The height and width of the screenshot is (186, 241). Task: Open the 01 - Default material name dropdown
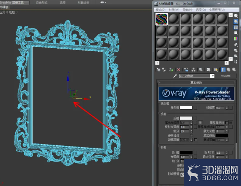212,76
